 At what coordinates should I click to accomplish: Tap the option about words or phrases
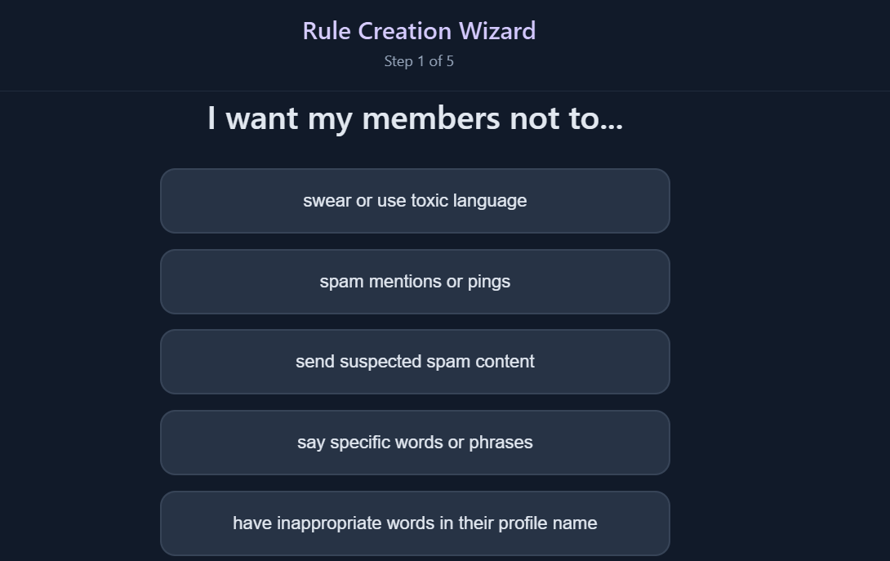(415, 443)
